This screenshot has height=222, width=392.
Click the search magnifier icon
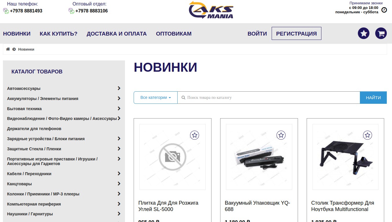pyautogui.click(x=183, y=98)
